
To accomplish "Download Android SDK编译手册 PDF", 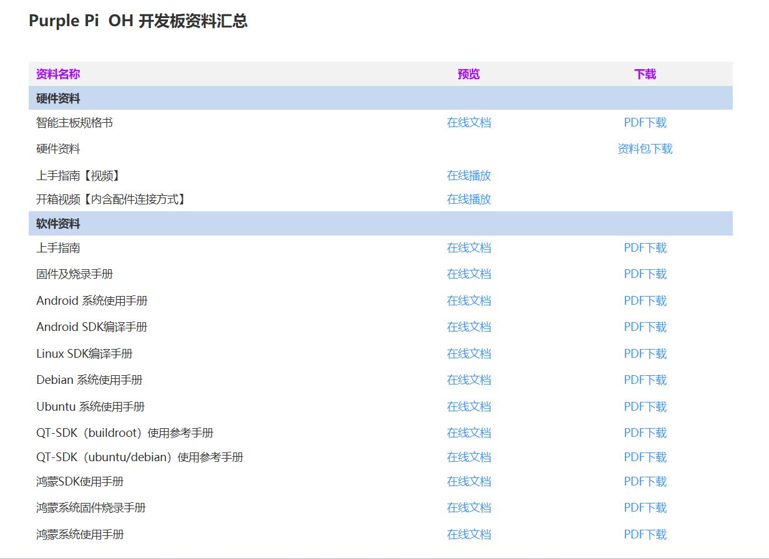I will 645,327.
